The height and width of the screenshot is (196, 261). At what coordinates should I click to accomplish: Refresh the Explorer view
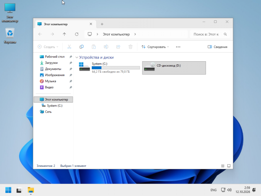click(x=77, y=34)
